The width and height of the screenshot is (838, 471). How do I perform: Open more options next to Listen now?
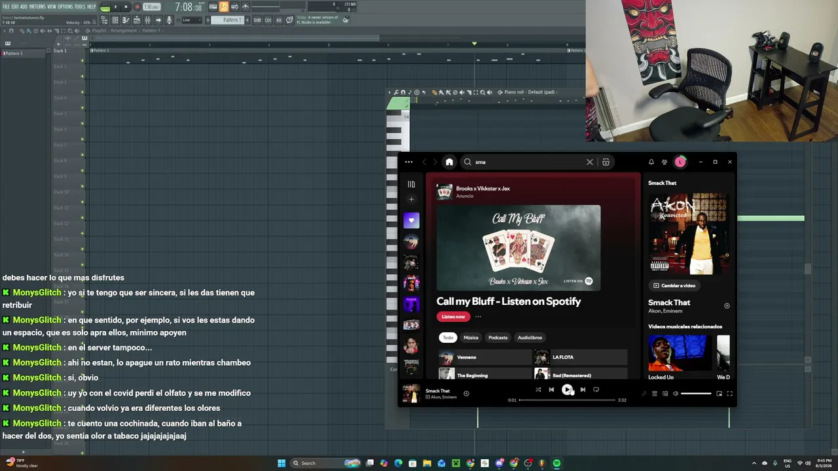478,317
